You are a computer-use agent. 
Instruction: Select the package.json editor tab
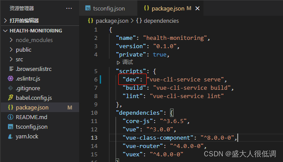[171, 8]
